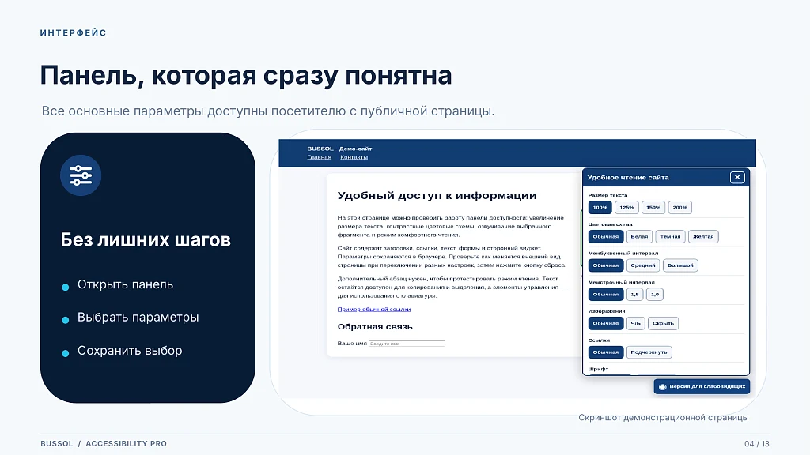The width and height of the screenshot is (810, 455).
Task: Select Жёлтая color scheme
Action: point(703,236)
